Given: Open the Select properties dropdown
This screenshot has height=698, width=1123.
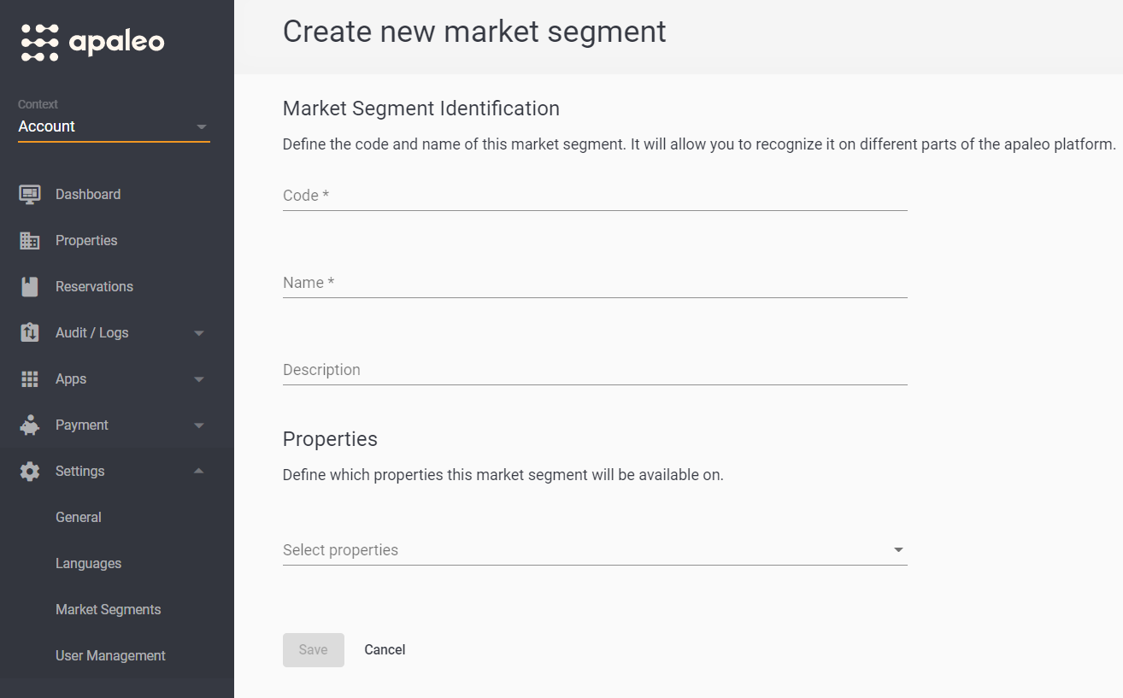Looking at the screenshot, I should tap(595, 550).
